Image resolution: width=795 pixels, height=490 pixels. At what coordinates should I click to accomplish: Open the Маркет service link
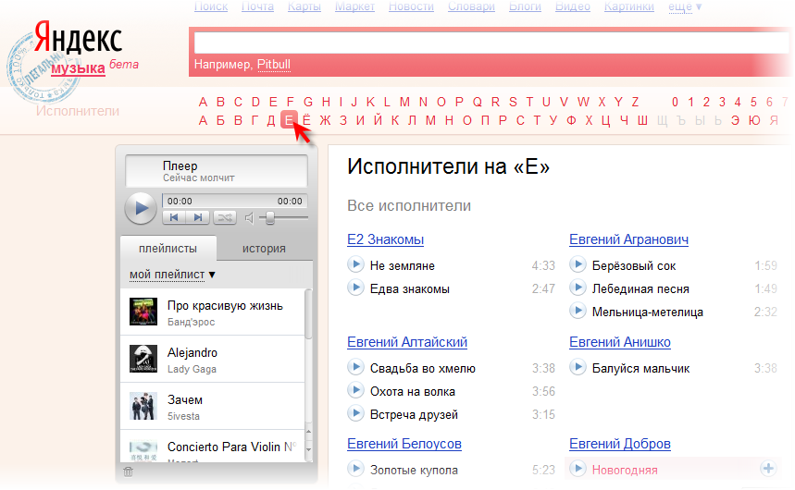point(354,6)
